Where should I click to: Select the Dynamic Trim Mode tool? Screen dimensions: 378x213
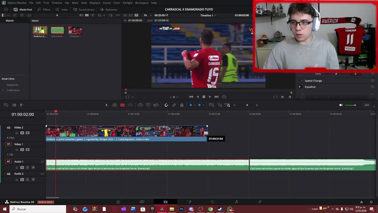coord(130,105)
